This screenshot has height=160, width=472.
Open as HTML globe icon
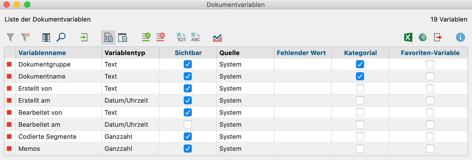coord(423,37)
